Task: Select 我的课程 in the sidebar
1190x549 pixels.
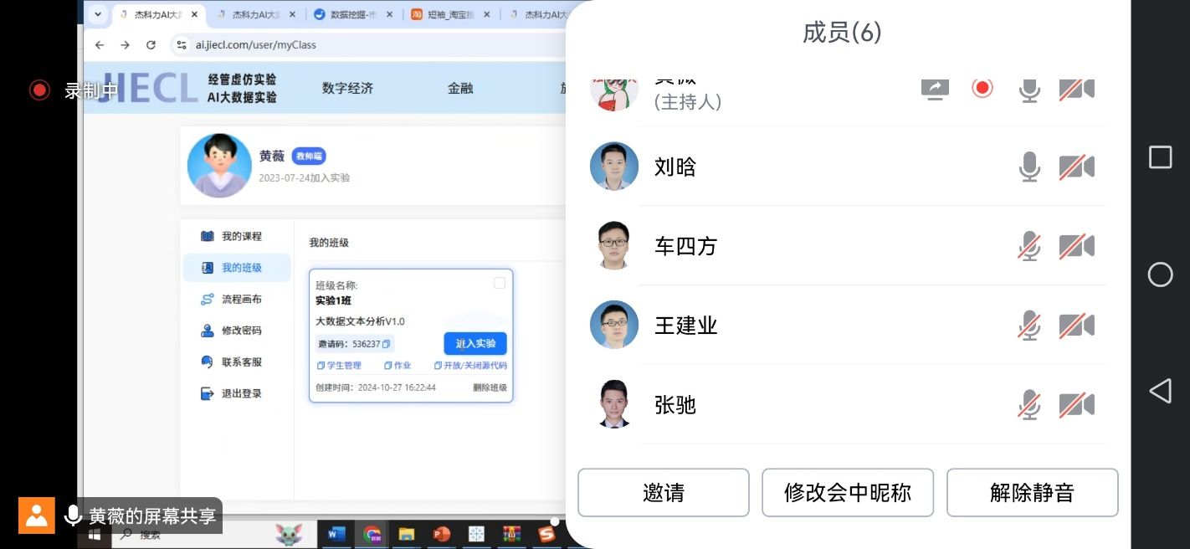Action: [x=241, y=237]
